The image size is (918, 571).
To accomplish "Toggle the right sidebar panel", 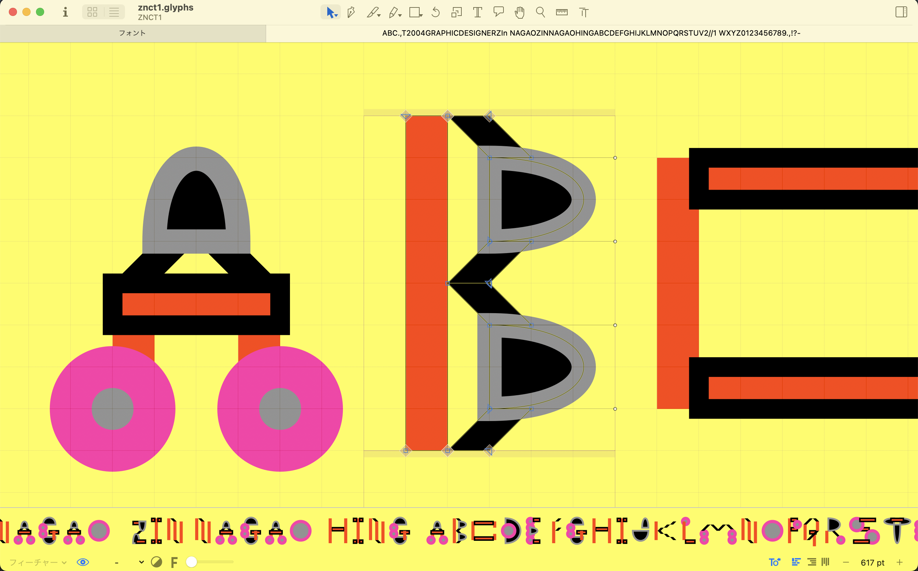I will click(901, 12).
